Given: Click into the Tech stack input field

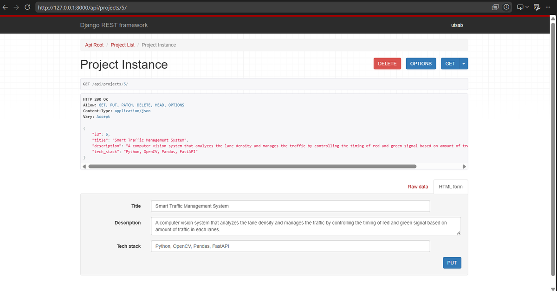Looking at the screenshot, I should tap(291, 246).
